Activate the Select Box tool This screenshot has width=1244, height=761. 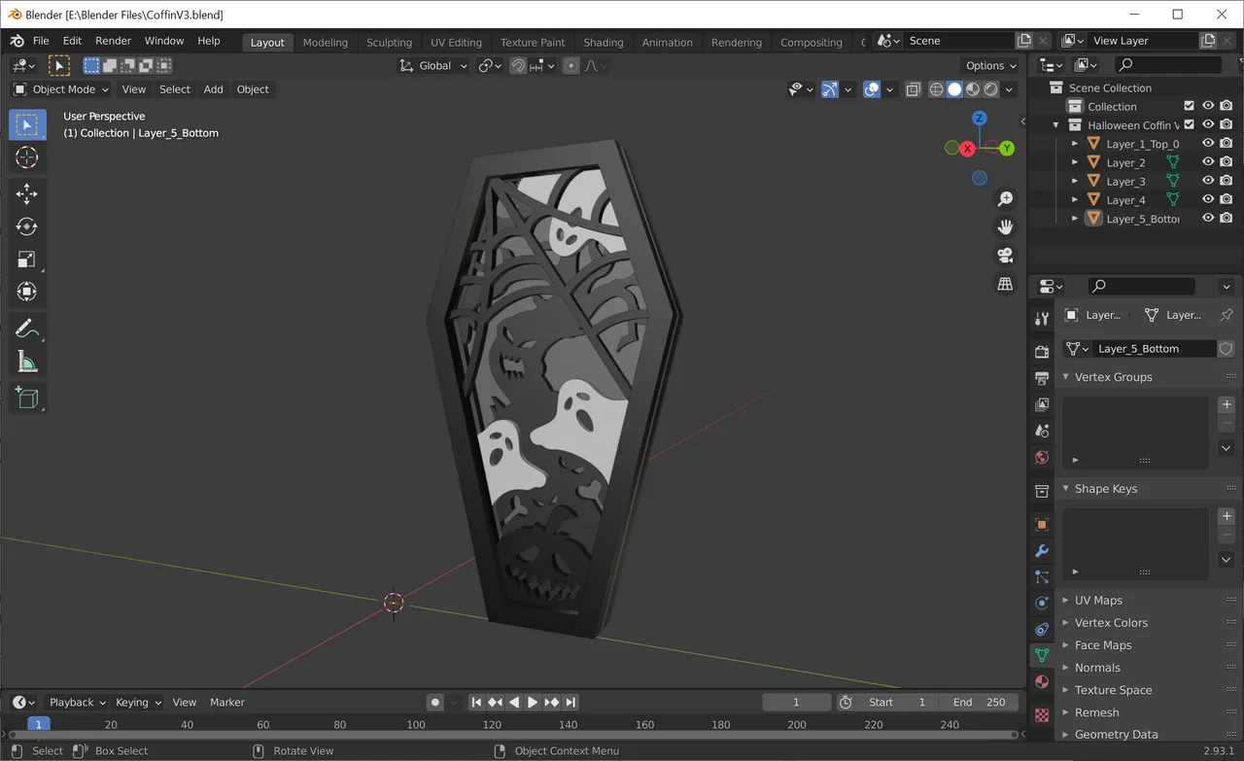27,124
